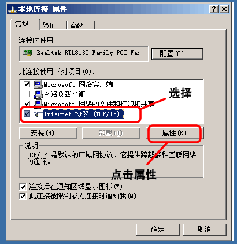Screen dimensions: 237x244
Task: Enable the 网络负载平衡 checkbox
Action: [27, 94]
